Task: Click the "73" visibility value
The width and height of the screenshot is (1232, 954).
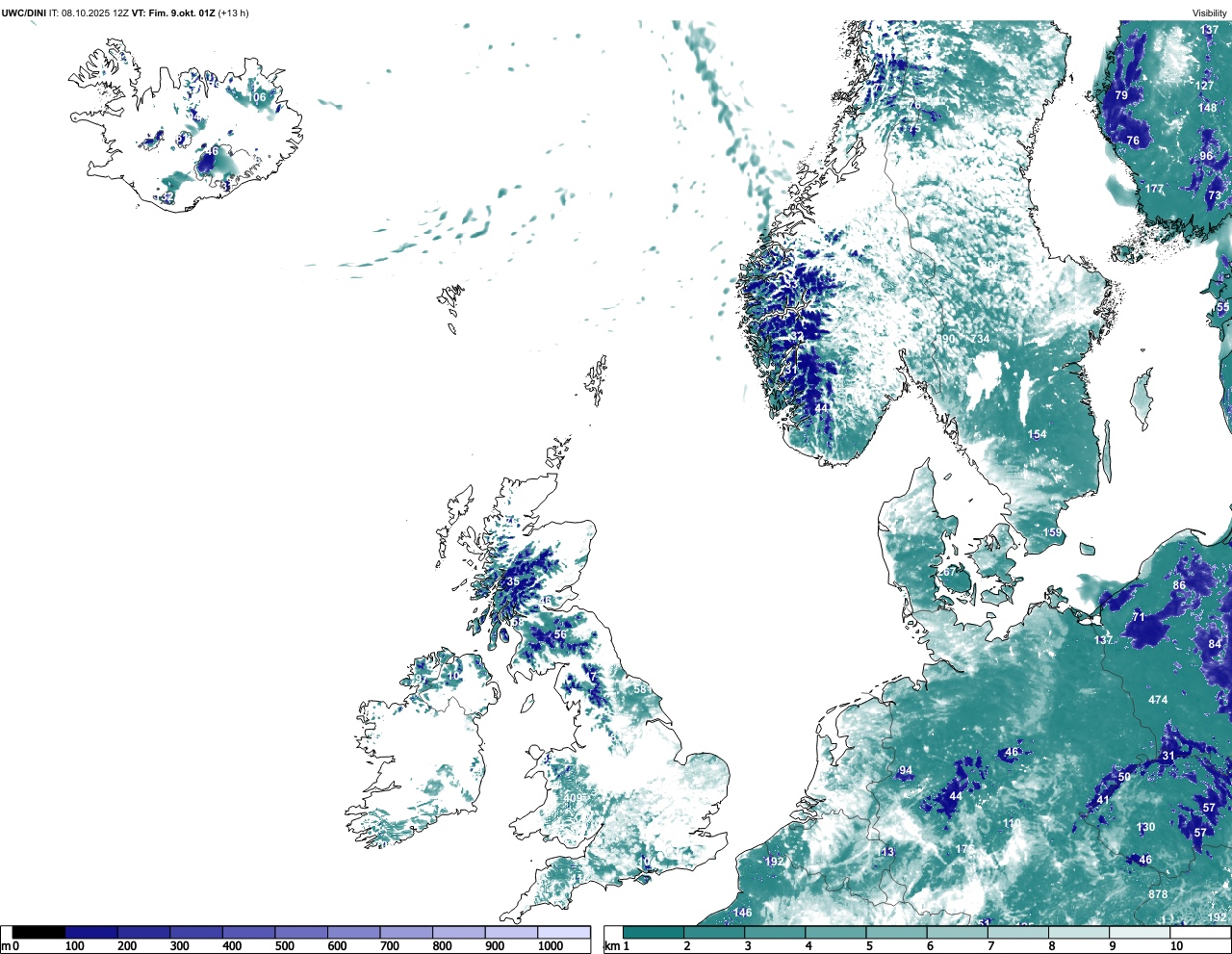Action: tap(1215, 195)
